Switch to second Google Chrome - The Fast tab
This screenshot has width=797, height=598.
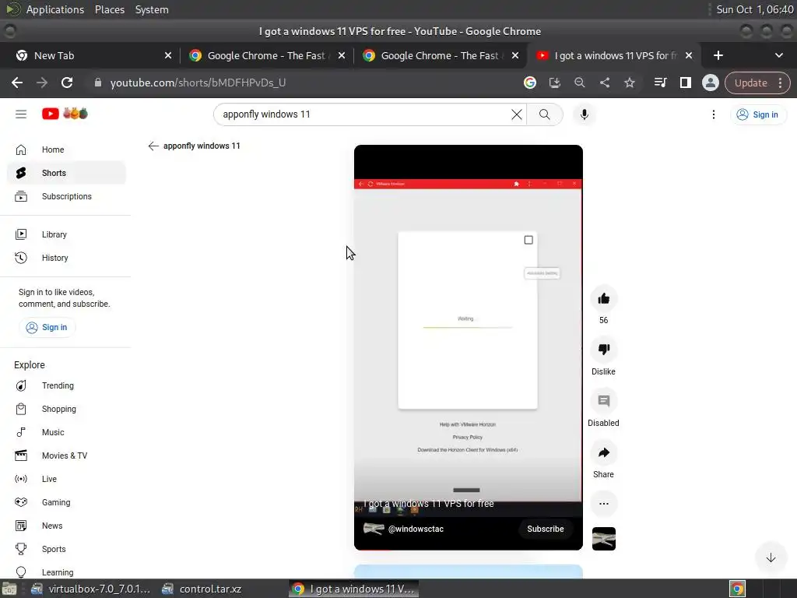[440, 55]
